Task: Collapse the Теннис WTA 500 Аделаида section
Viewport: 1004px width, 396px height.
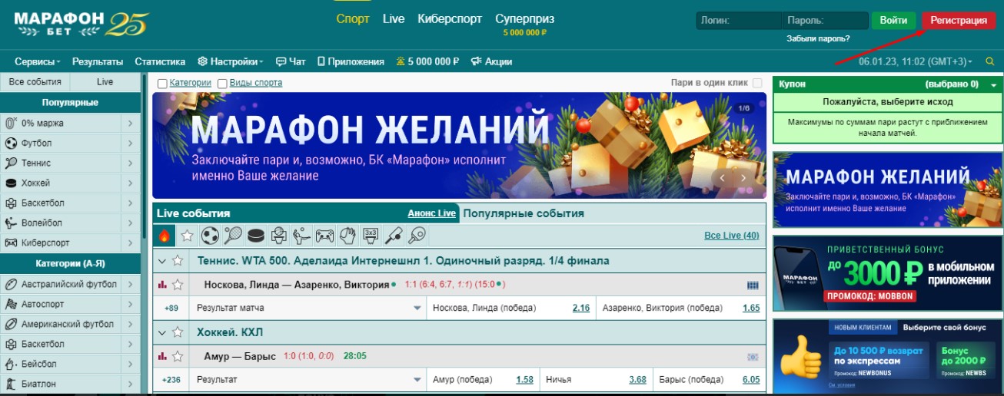Action: pyautogui.click(x=162, y=261)
